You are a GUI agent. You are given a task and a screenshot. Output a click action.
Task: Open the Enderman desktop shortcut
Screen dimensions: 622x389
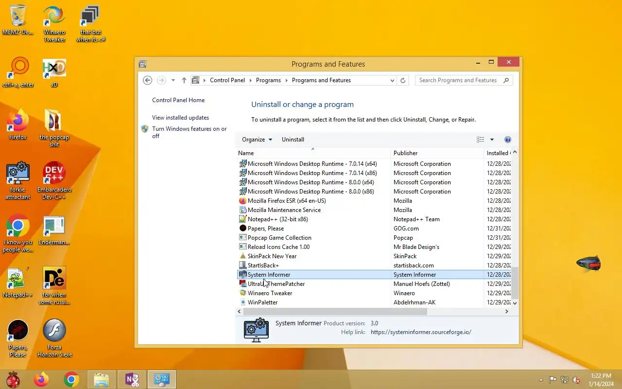54,230
